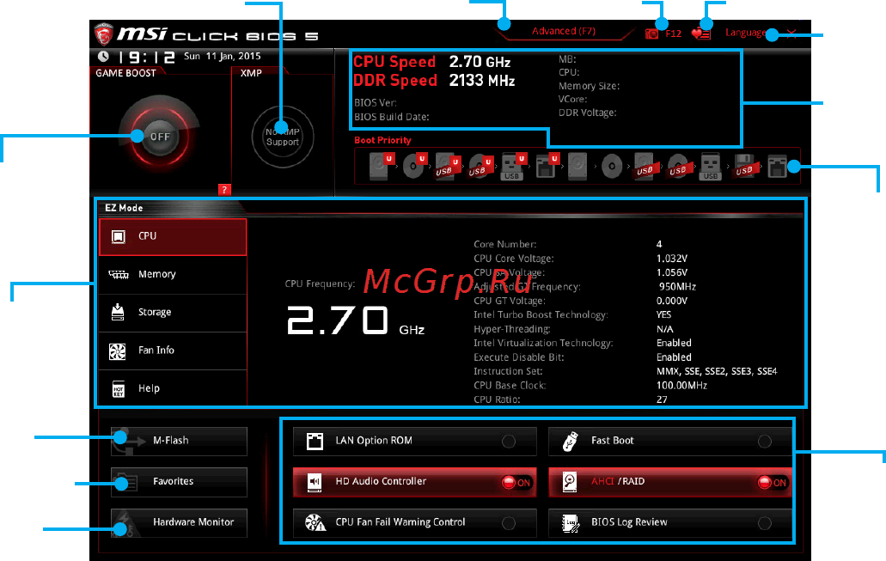Select the legacy hard disk boot icon

578,167
